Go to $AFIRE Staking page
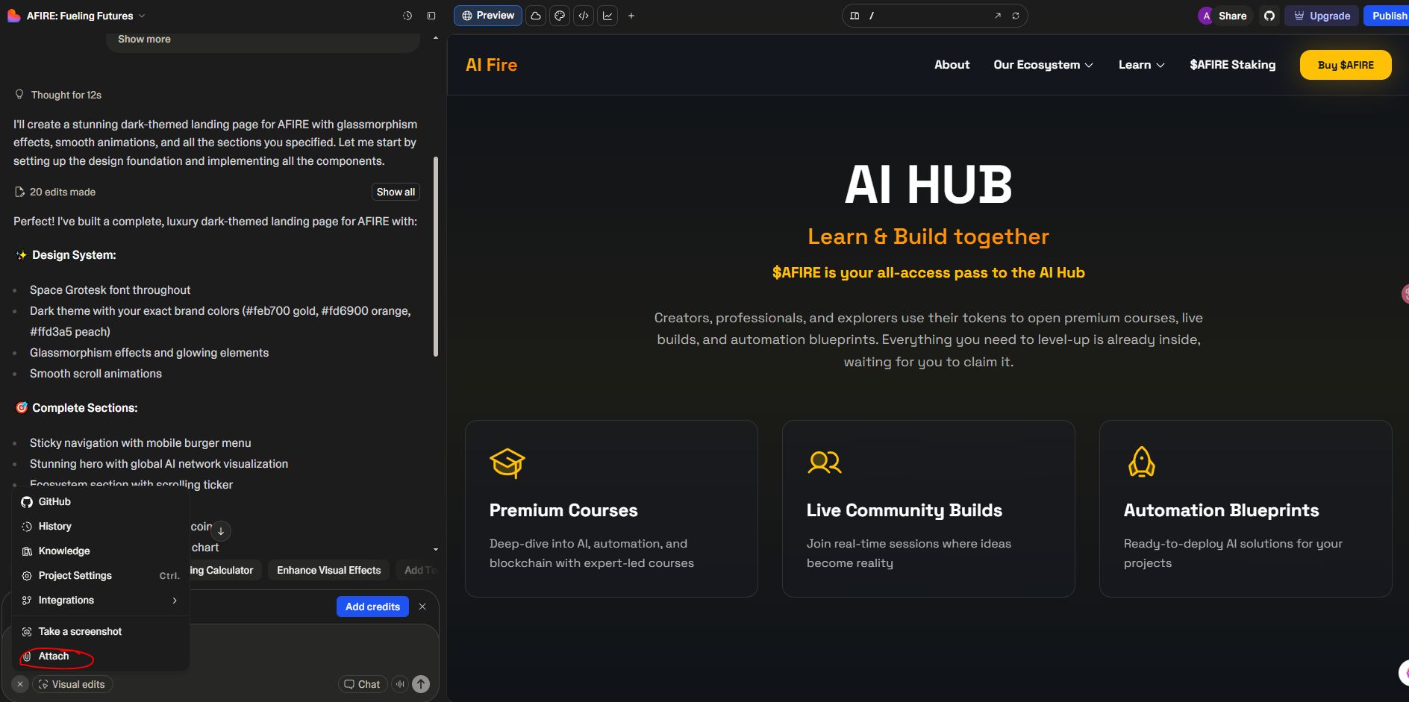 click(1232, 65)
